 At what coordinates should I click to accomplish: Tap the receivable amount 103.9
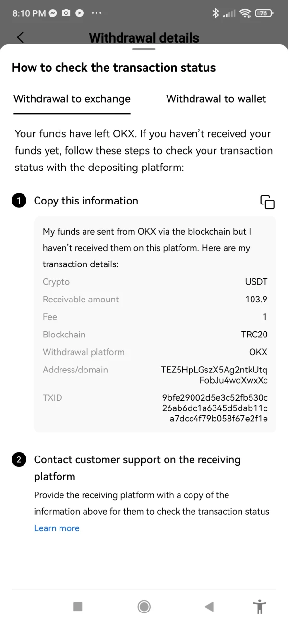tap(256, 300)
